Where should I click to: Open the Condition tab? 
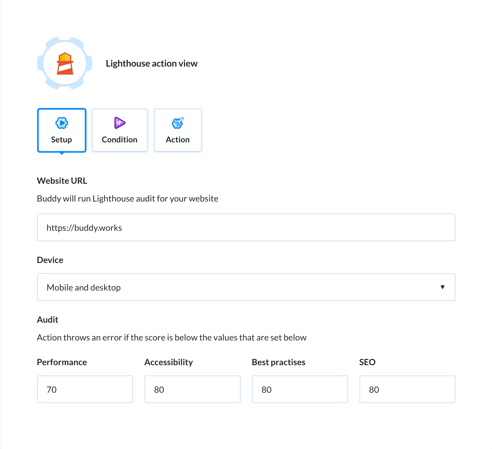[x=120, y=140]
